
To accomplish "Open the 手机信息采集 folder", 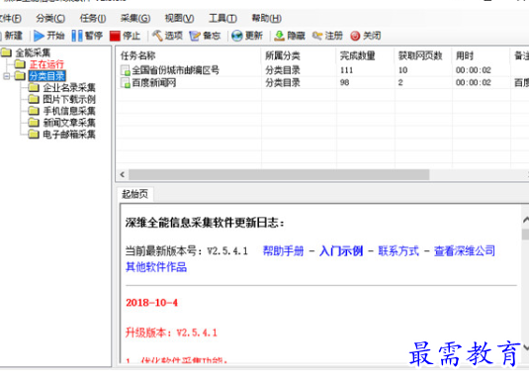I will [69, 111].
